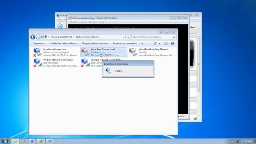Open Windows Explorer from taskbar
This screenshot has width=256, height=144.
pos(15,141)
